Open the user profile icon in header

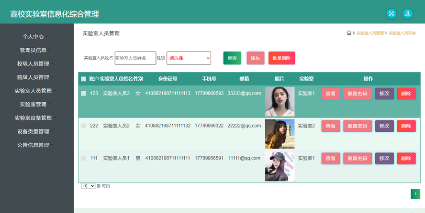(x=407, y=14)
